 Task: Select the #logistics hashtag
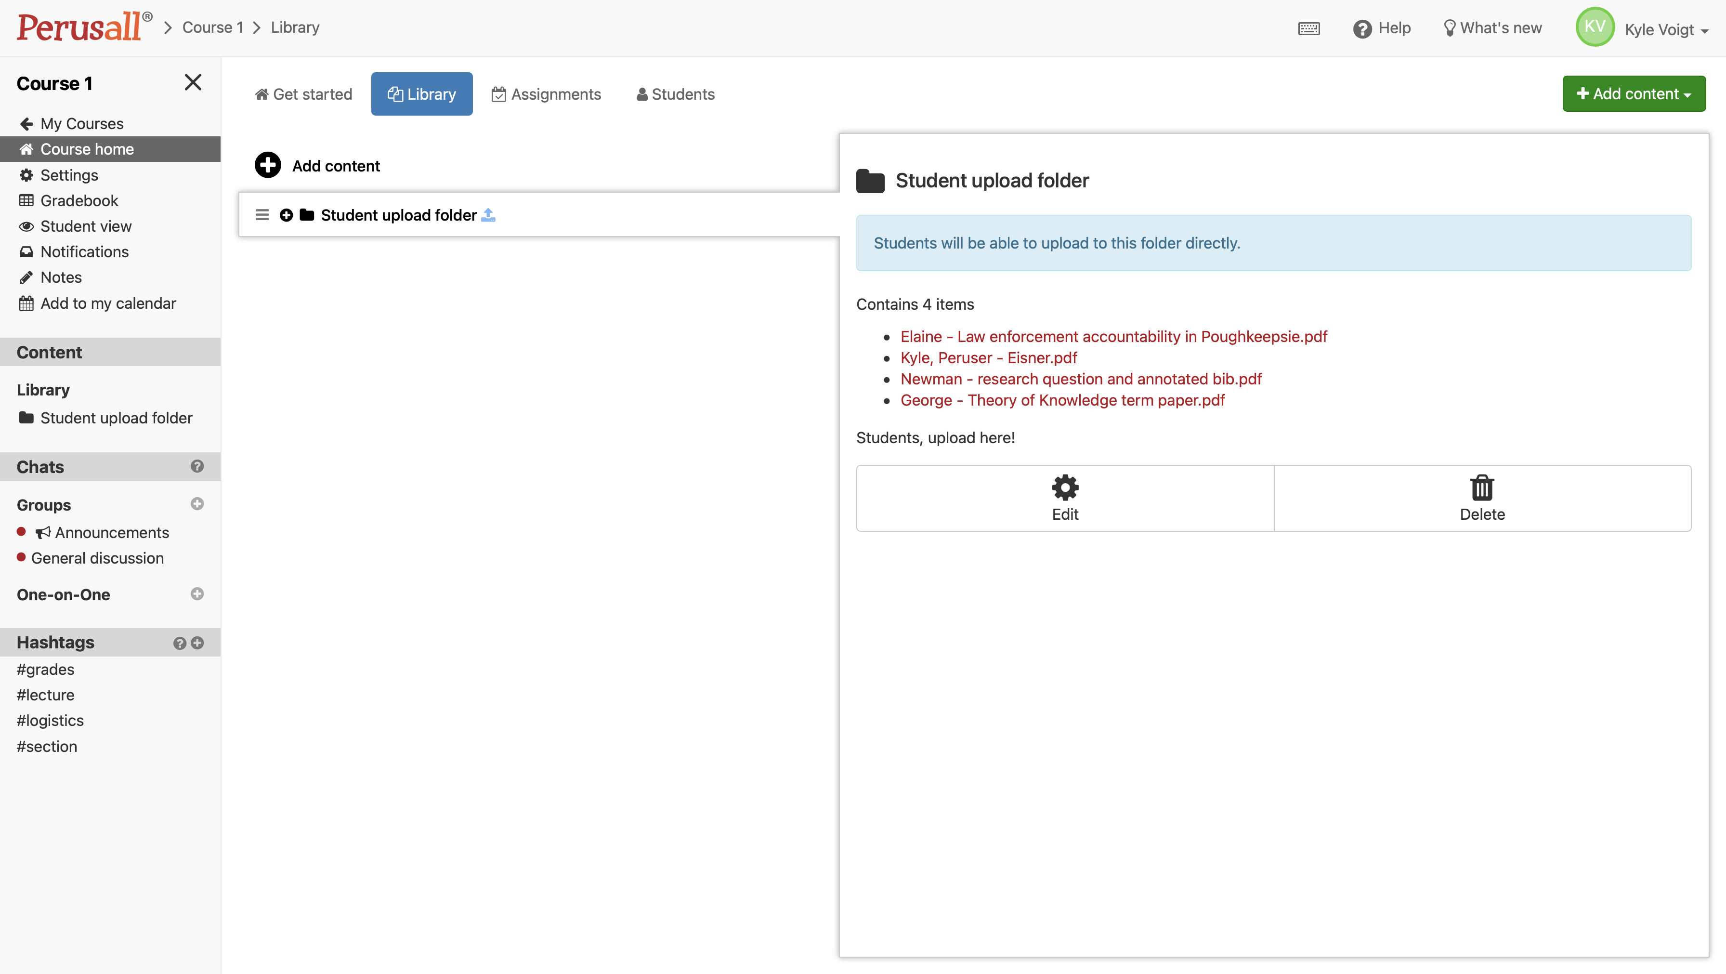click(x=50, y=720)
